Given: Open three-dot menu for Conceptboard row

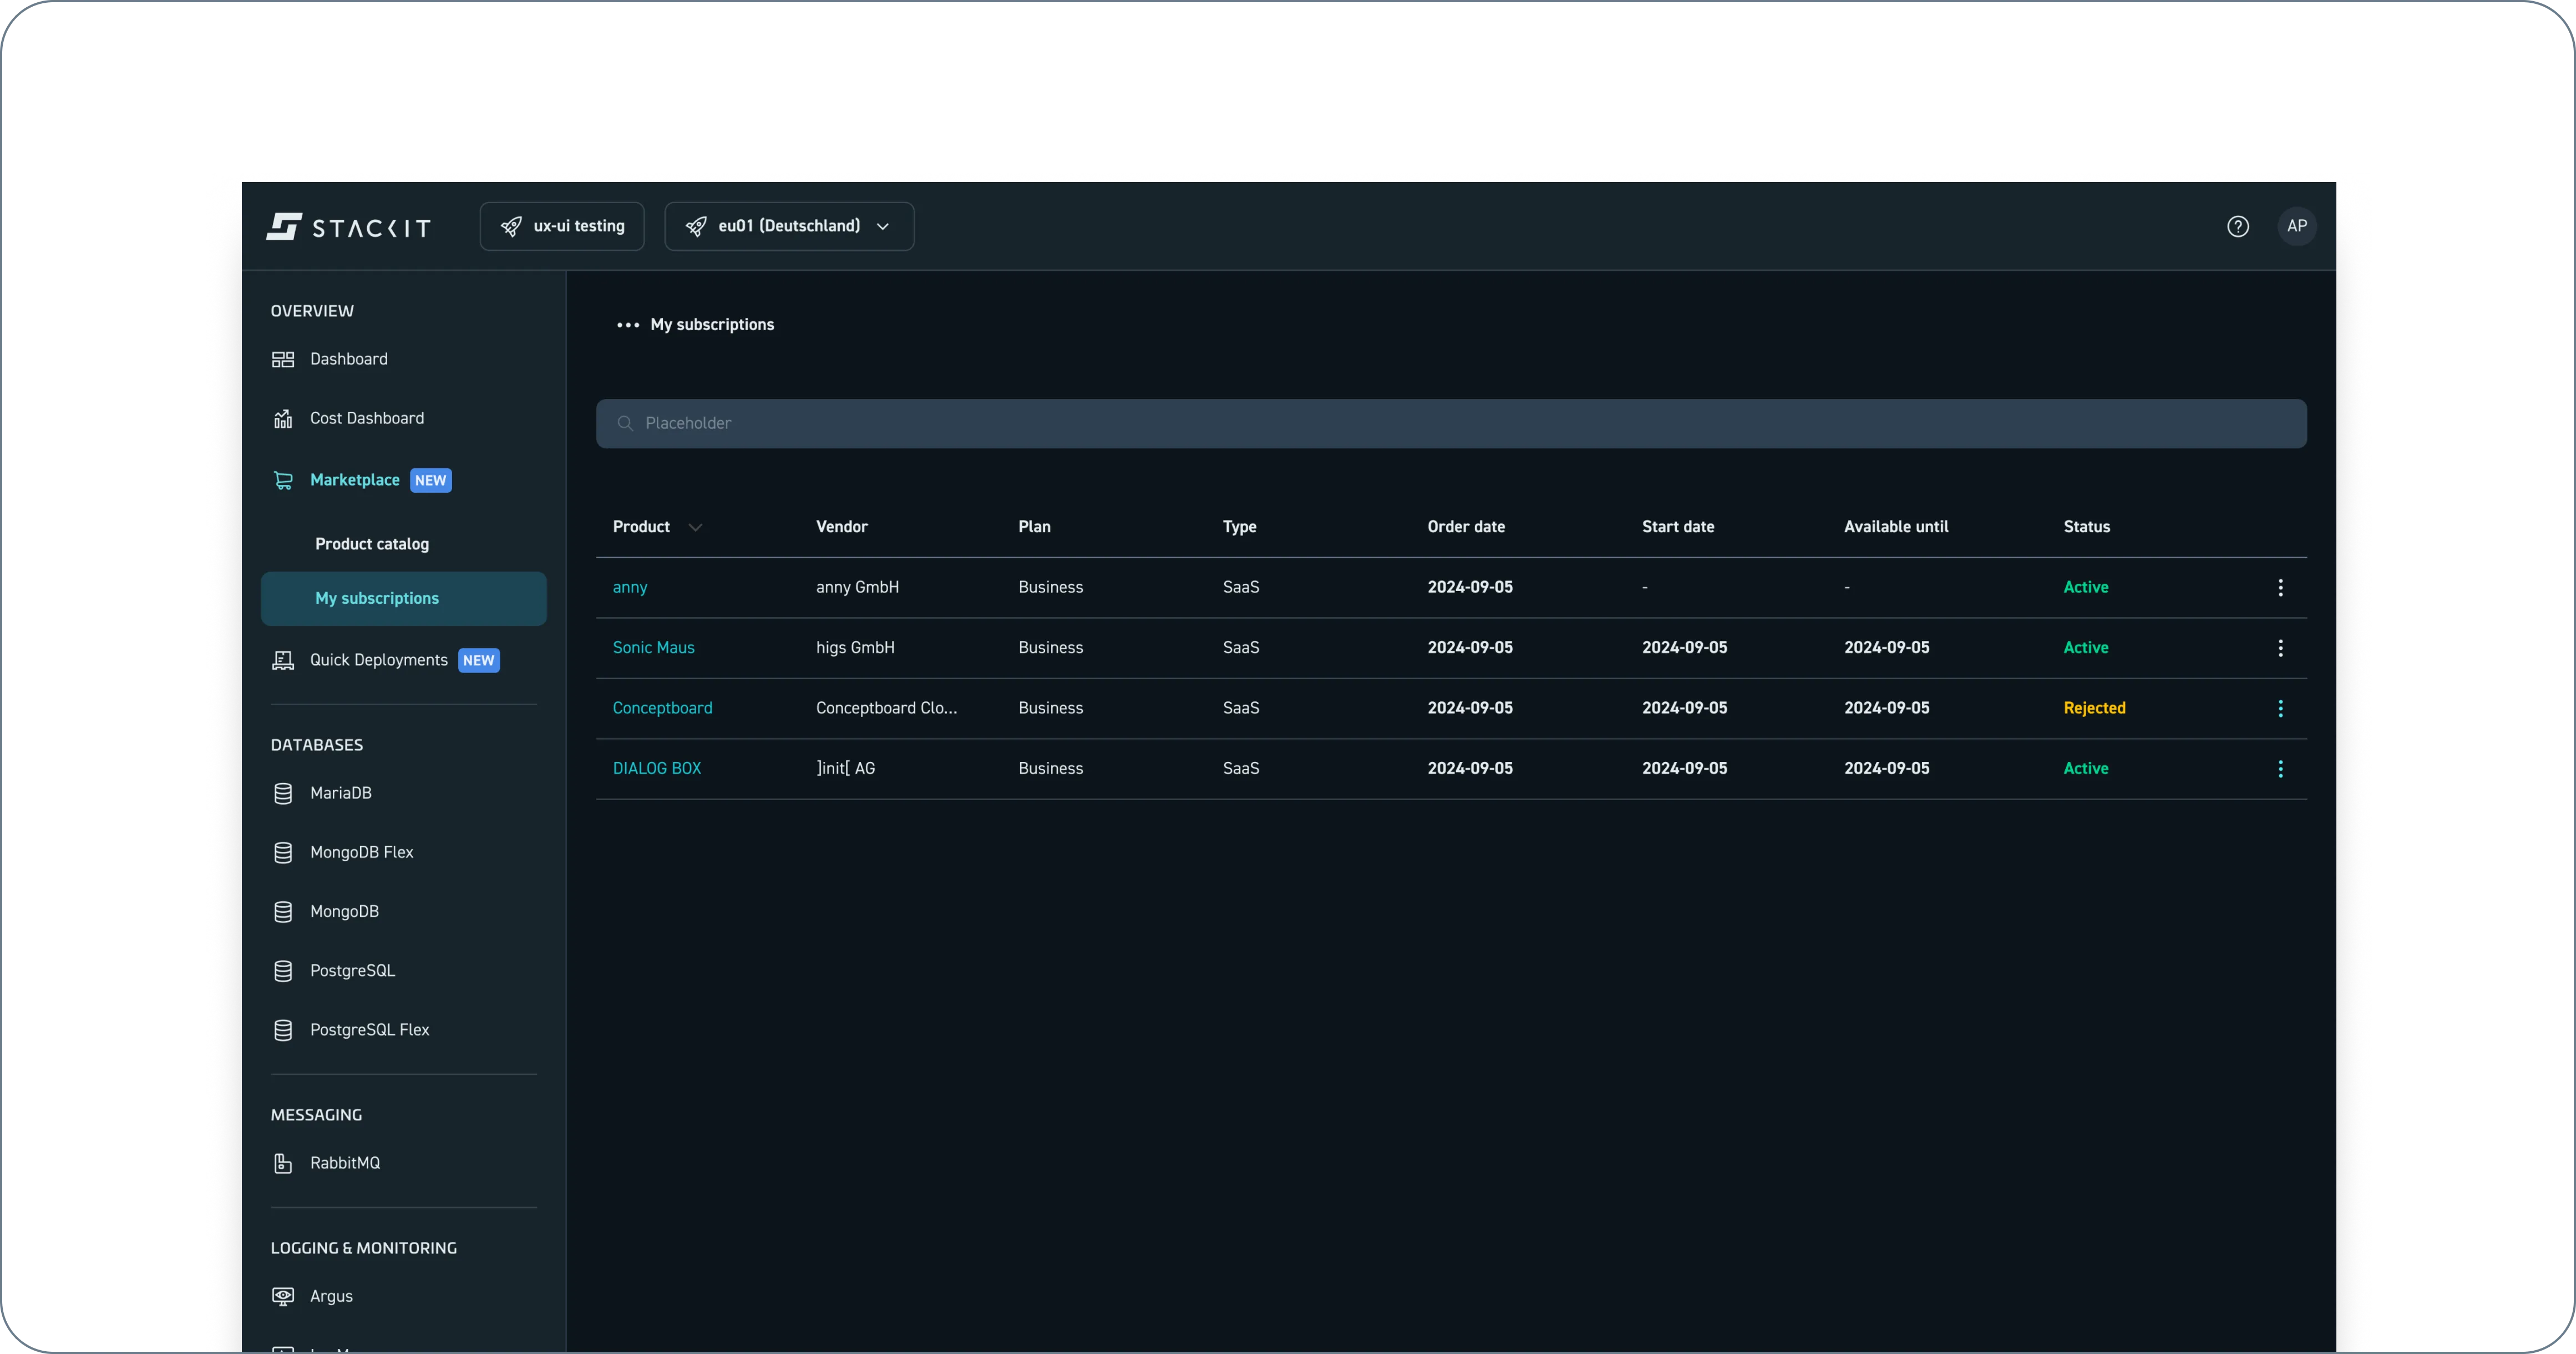Looking at the screenshot, I should click(x=2280, y=709).
